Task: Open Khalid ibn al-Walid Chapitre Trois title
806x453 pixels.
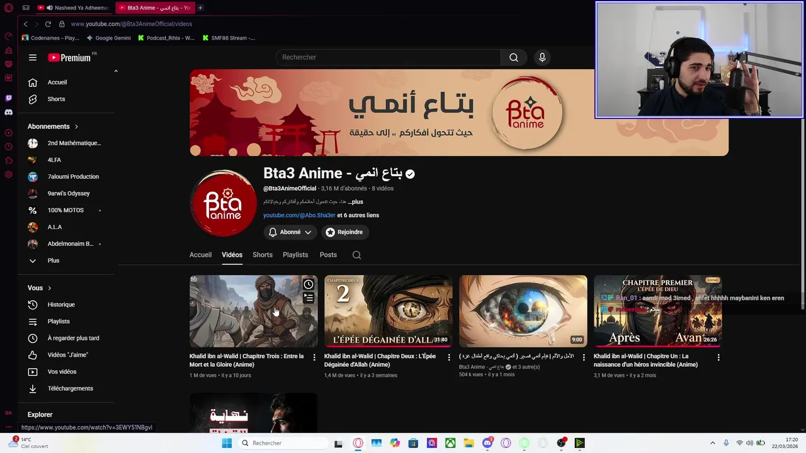Action: (x=246, y=361)
